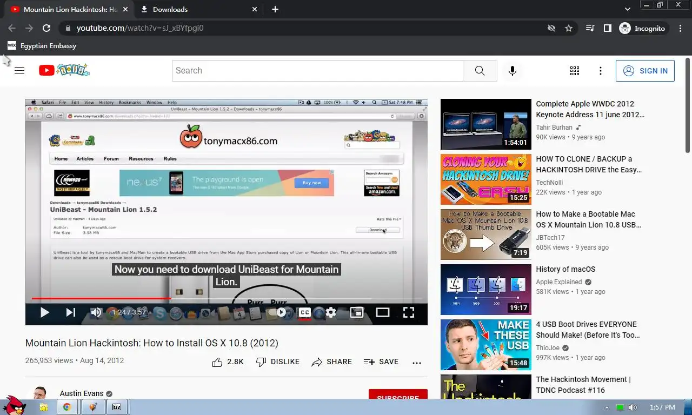
Task: Switch to the Downloads tab
Action: pyautogui.click(x=199, y=9)
